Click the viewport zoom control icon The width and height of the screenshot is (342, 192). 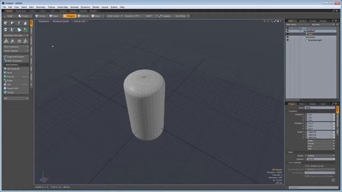(271, 21)
